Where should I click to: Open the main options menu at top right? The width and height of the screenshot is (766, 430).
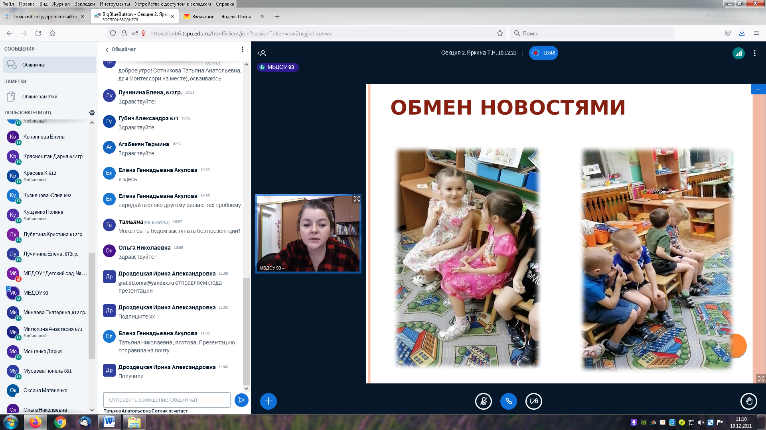coord(754,53)
